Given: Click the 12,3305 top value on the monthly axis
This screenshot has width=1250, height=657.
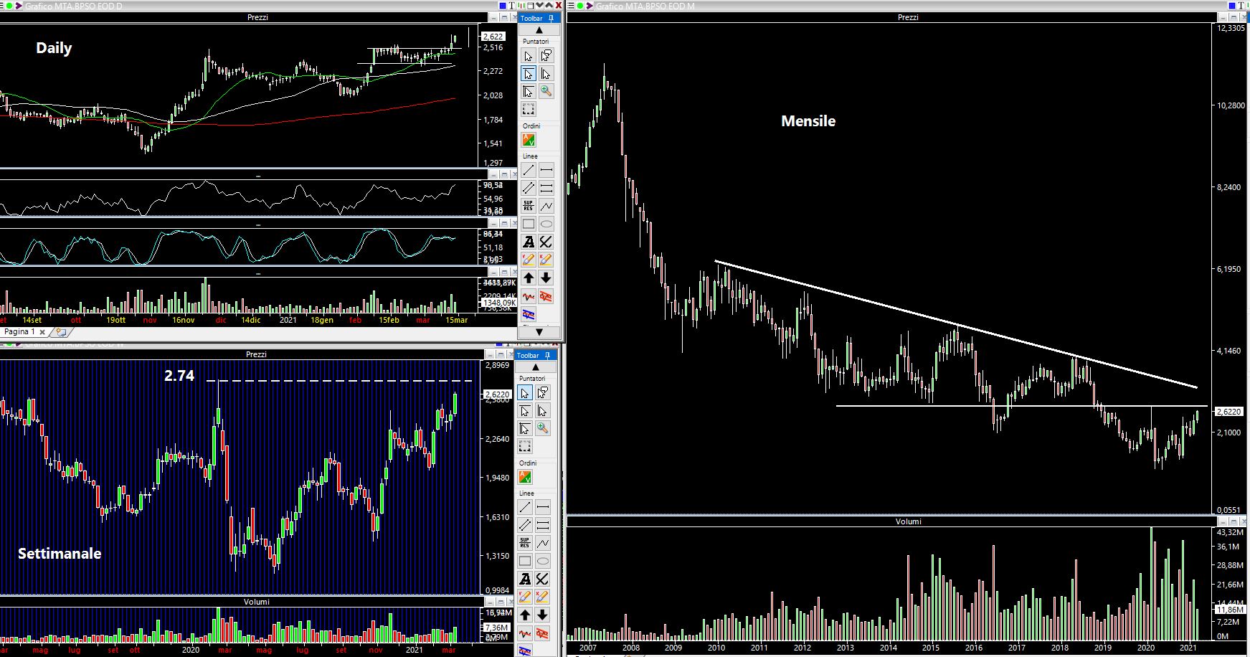Looking at the screenshot, I should coord(1231,28).
